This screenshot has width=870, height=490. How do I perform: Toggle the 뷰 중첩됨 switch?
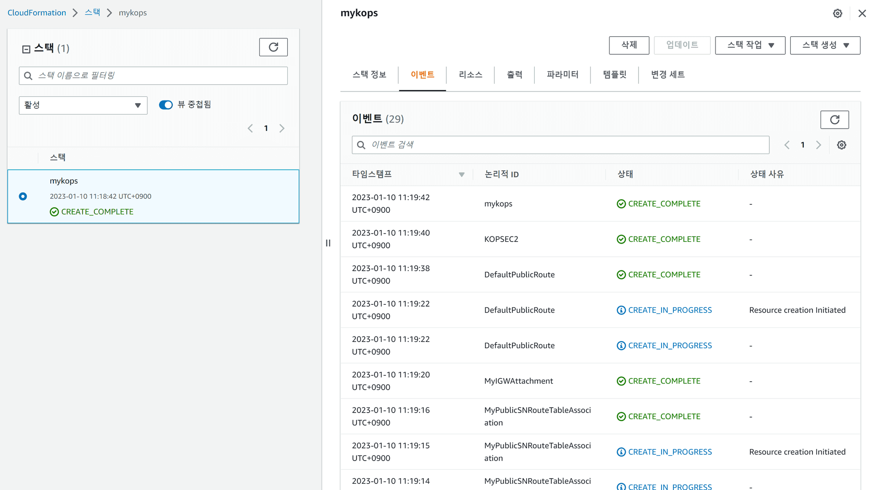pos(166,105)
